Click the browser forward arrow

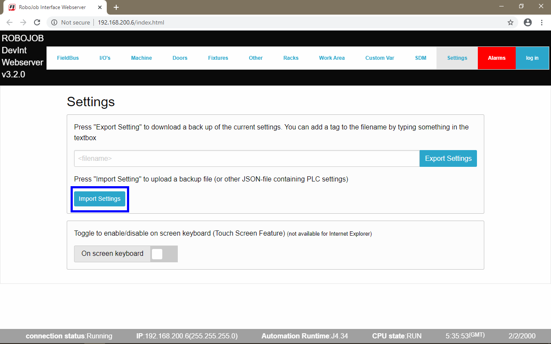click(23, 22)
